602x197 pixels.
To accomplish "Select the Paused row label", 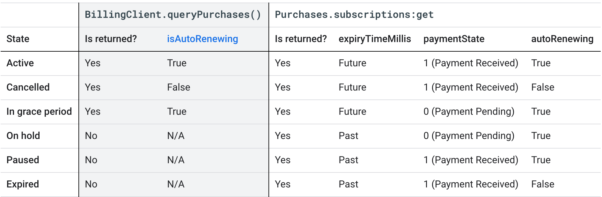I will pos(23,160).
